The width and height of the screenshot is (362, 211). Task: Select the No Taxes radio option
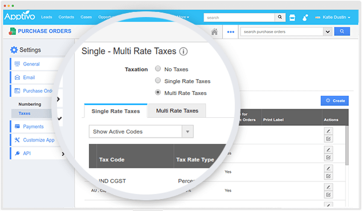pos(158,68)
